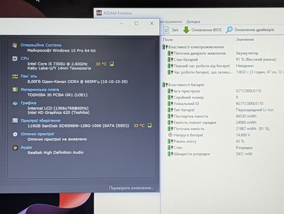Select the Стан батарей row

(222, 59)
